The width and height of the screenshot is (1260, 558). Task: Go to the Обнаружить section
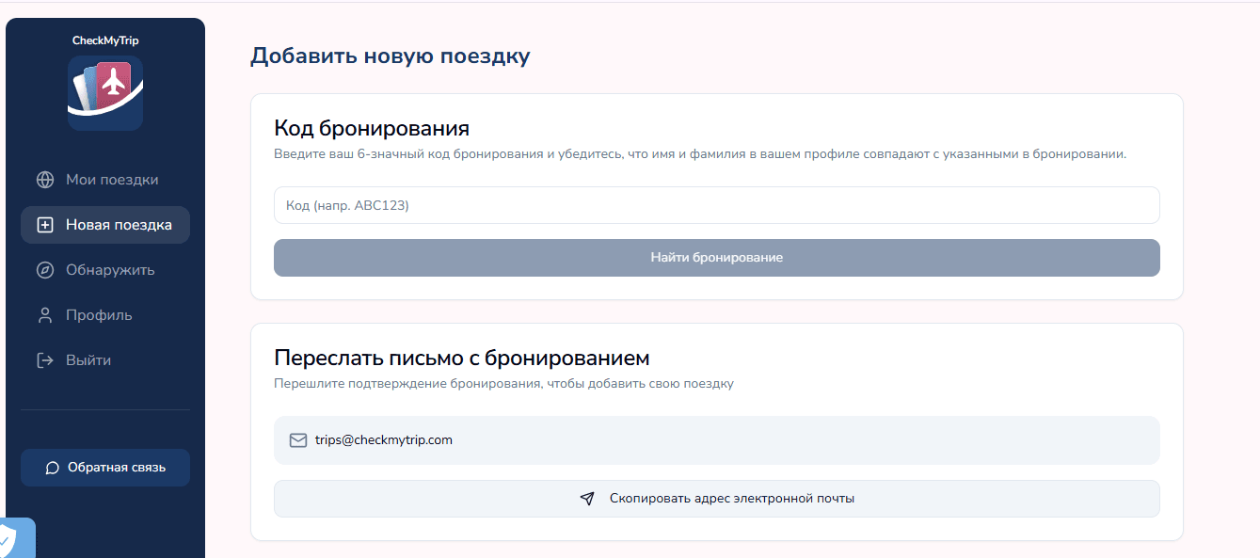105,270
